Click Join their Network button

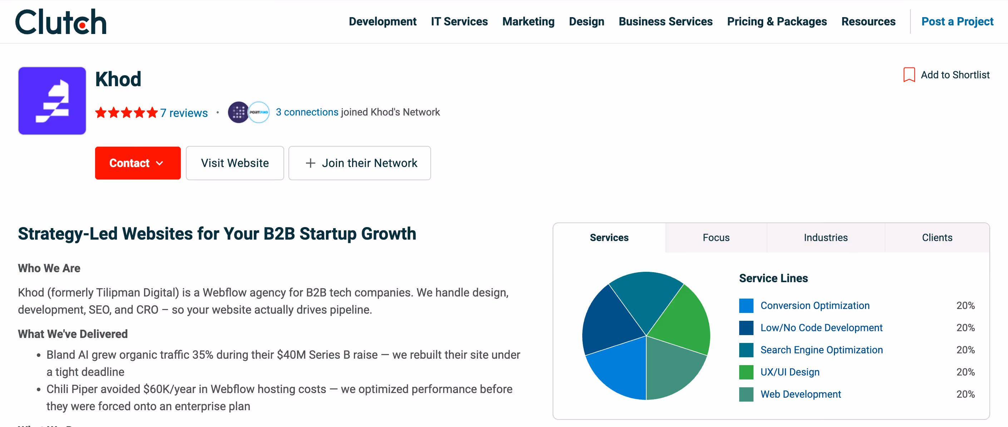(360, 163)
